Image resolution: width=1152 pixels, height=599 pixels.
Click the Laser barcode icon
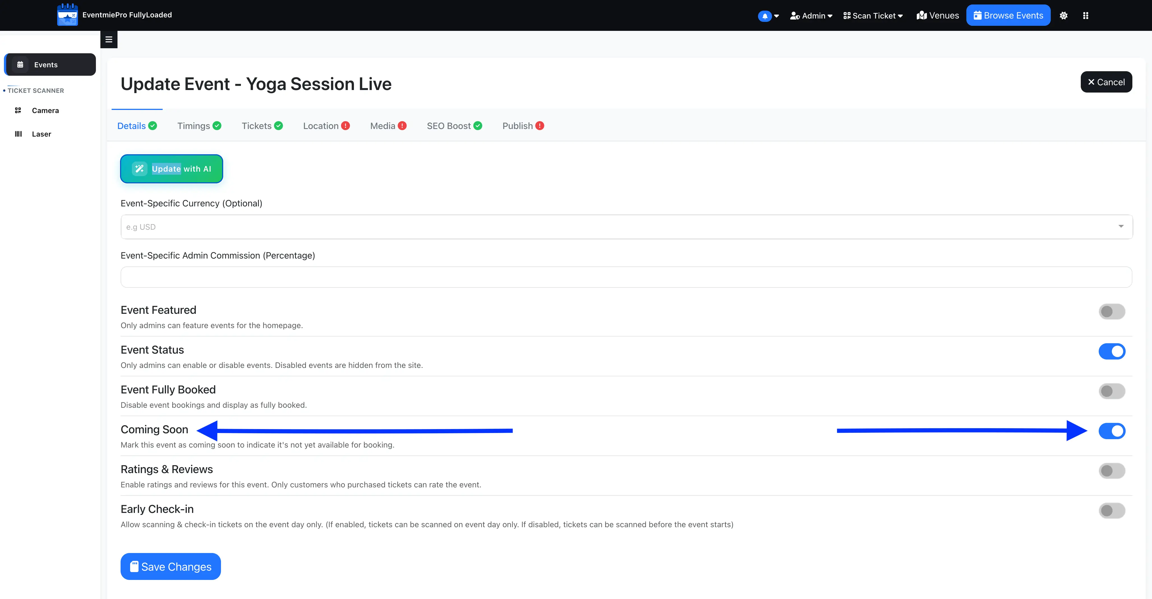tap(18, 134)
